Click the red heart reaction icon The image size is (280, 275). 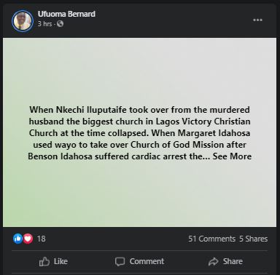28,239
